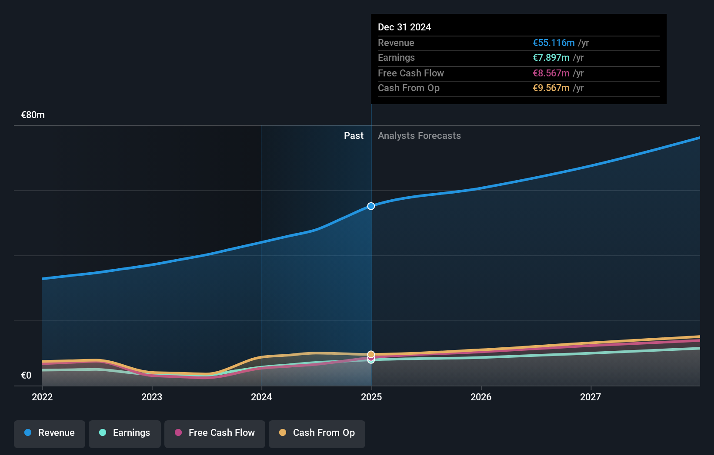Click the €9.567m cash from op value
The image size is (714, 455).
[551, 88]
